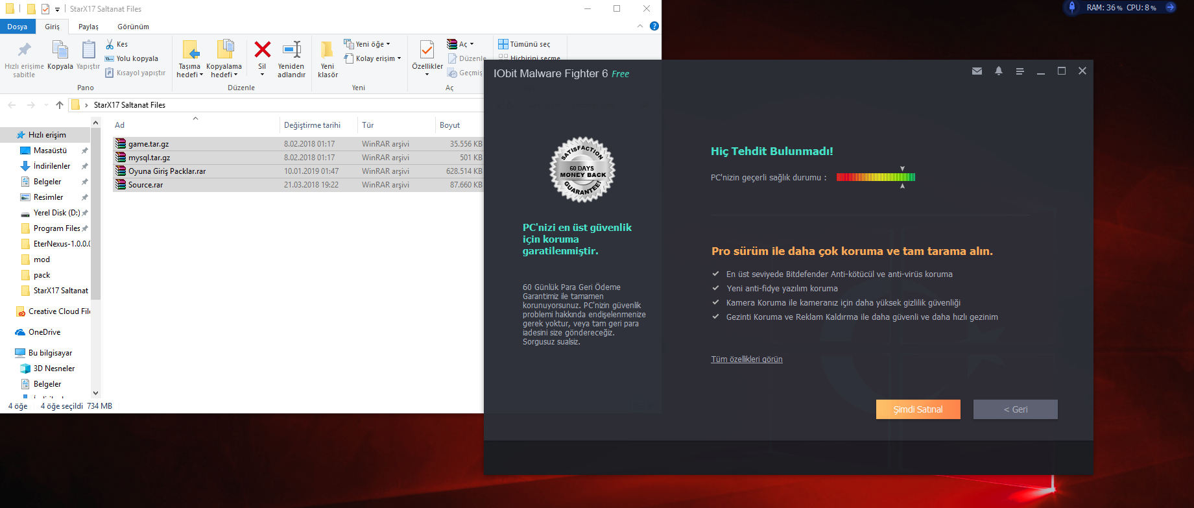Switch to the Giriş ribbon tab

(x=52, y=27)
